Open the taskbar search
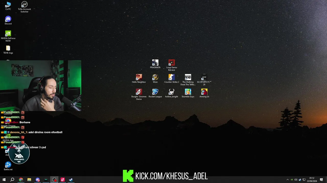Screen dimensions: 327x183 click(12, 180)
